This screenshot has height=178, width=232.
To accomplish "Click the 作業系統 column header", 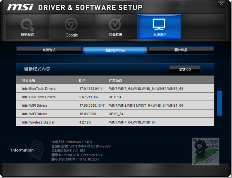I will coord(115,80).
